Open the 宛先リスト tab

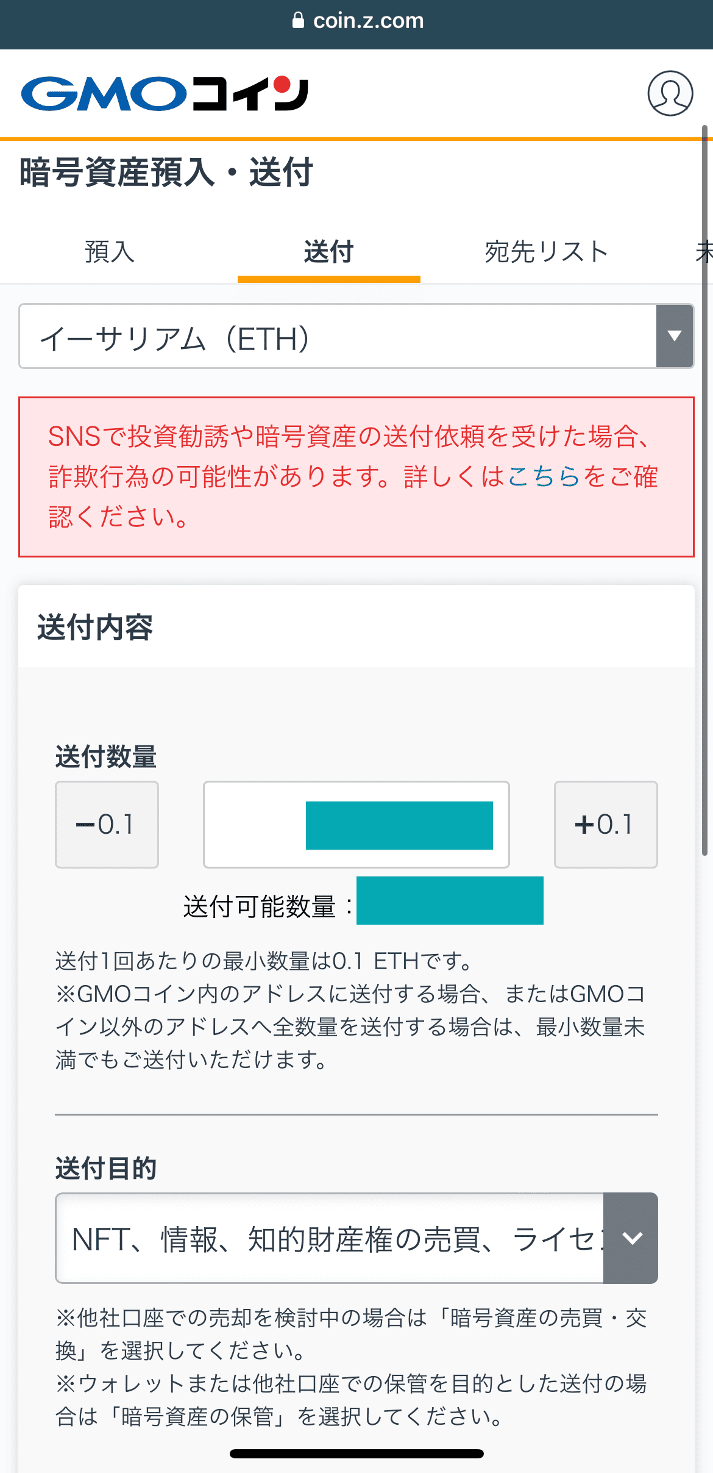pos(547,252)
